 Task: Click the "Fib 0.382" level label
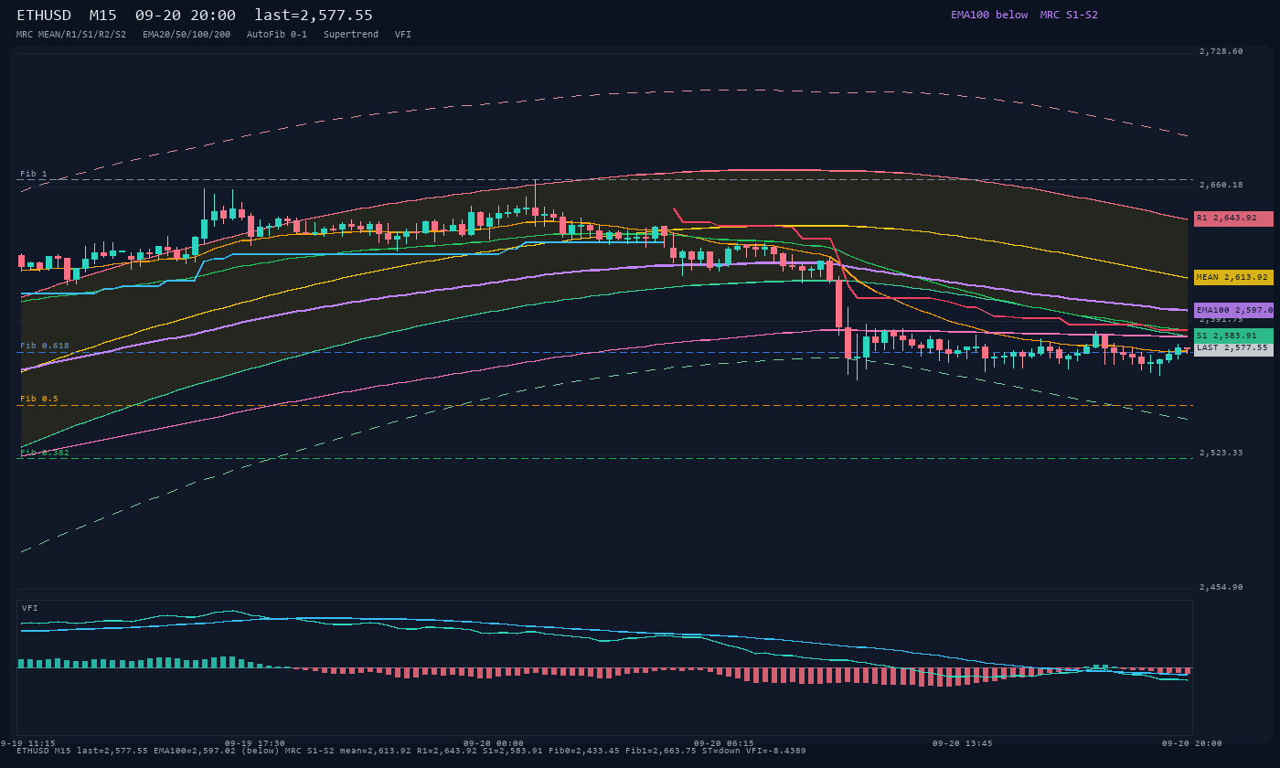pyautogui.click(x=45, y=452)
